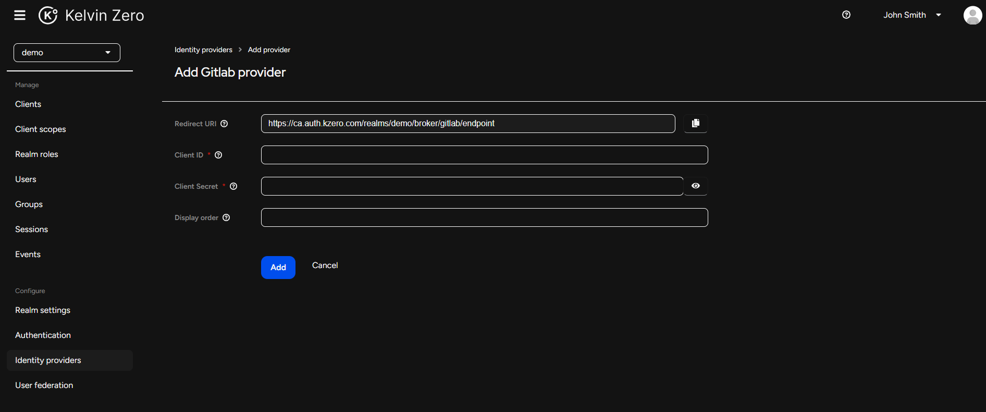
Task: Click the Add Gitlab provider heading
Action: 230,72
